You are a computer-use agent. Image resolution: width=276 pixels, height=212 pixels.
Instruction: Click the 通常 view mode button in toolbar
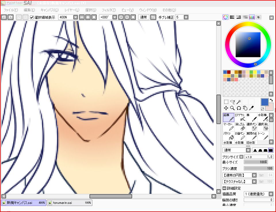pyautogui.click(x=143, y=17)
